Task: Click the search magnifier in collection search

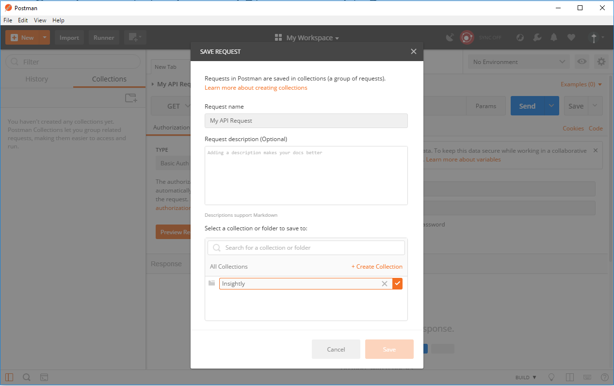Action: point(217,248)
